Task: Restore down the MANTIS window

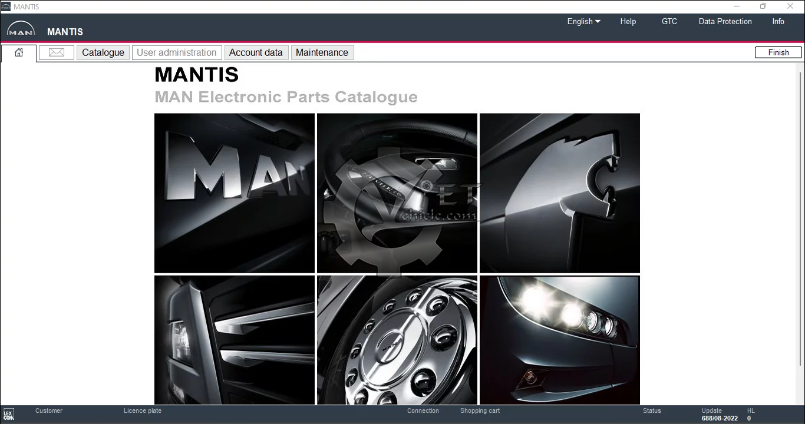Action: pyautogui.click(x=763, y=6)
